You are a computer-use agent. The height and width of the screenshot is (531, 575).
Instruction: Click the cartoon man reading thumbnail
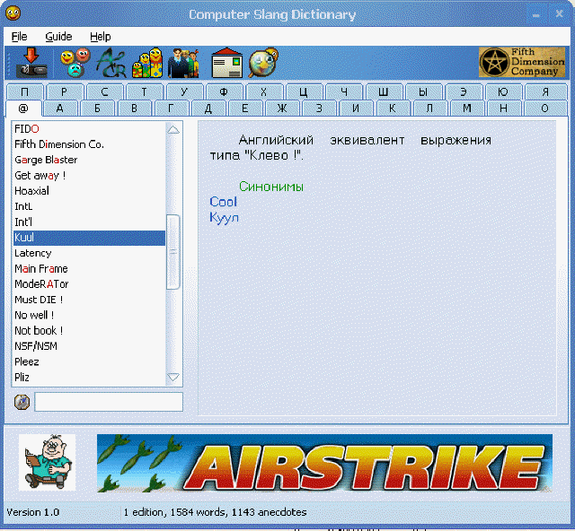pyautogui.click(x=48, y=463)
